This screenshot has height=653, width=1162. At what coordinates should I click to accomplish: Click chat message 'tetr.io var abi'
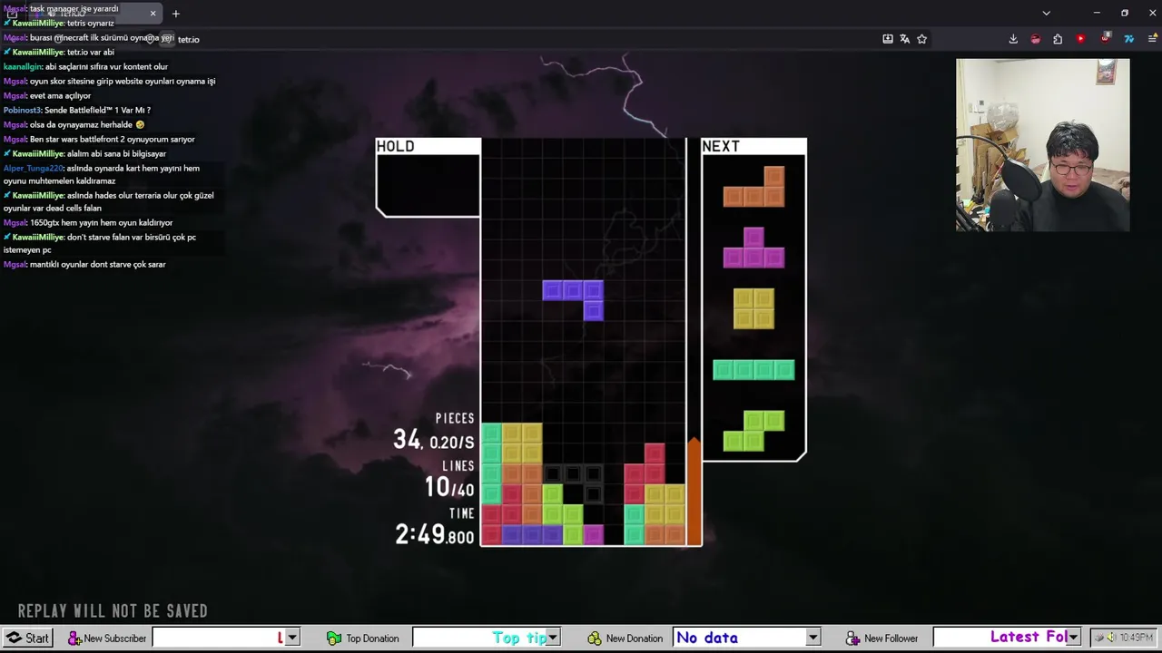tap(91, 52)
